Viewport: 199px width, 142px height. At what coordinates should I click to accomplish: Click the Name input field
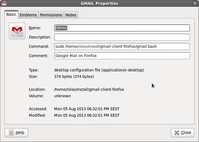point(122,28)
